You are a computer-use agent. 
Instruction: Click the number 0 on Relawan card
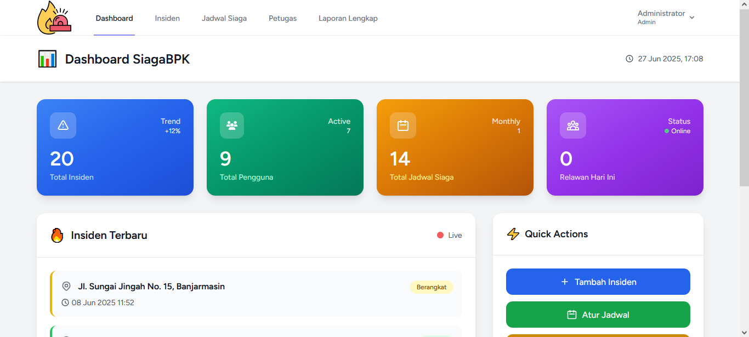coord(566,159)
